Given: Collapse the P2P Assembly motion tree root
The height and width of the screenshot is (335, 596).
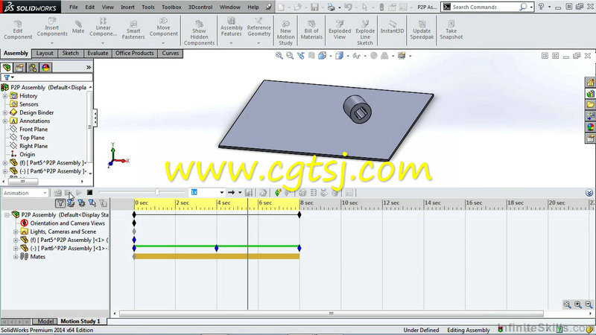Looking at the screenshot, I should point(7,215).
